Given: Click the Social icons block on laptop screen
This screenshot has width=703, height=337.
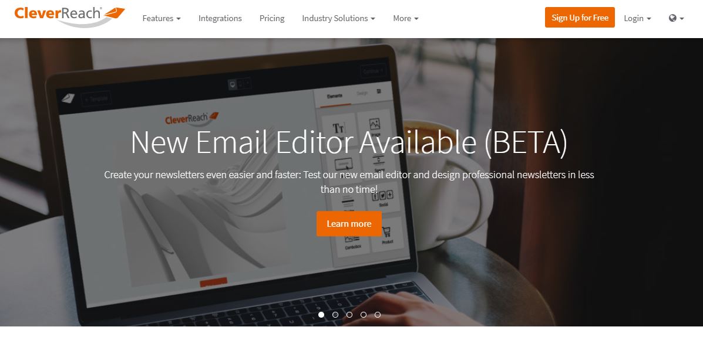Looking at the screenshot, I should (x=382, y=198).
